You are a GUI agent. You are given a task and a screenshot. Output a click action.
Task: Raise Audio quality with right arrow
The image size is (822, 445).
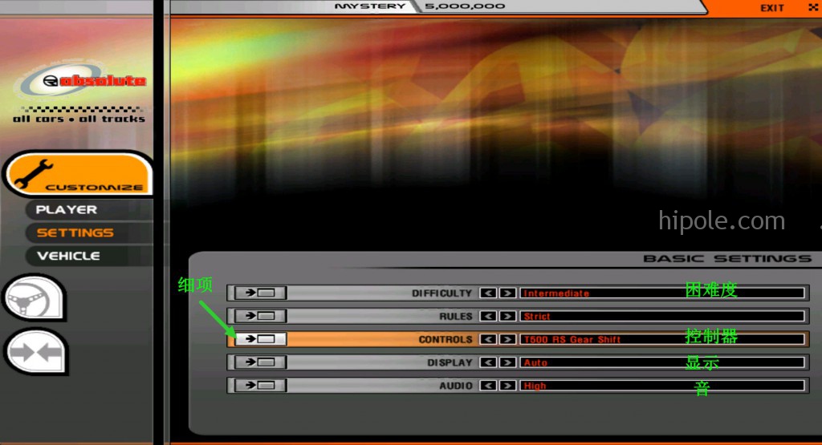point(507,386)
